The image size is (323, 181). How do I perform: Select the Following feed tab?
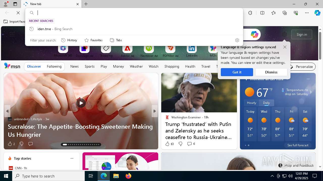54,67
